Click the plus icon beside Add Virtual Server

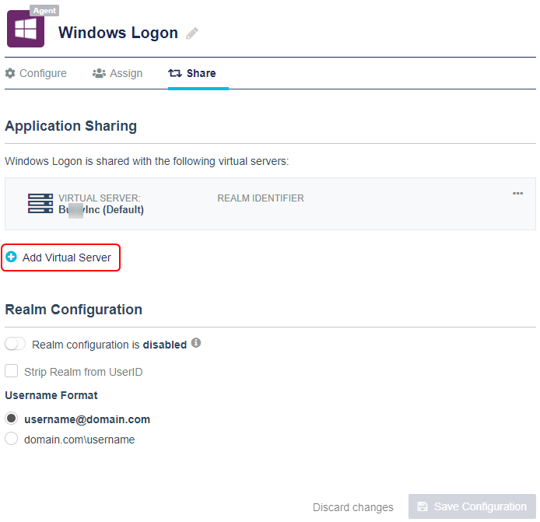click(12, 257)
